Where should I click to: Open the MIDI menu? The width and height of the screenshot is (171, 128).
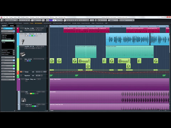(x=19, y=17)
